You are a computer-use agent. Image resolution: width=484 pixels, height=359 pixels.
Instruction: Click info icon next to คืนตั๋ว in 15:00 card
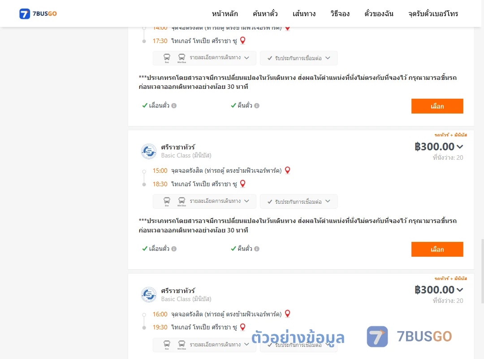[257, 249]
